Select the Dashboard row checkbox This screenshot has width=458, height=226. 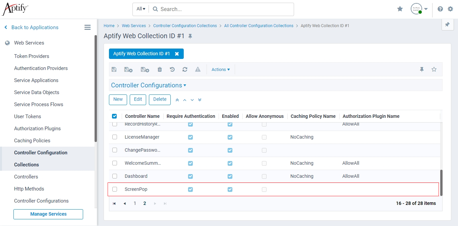(x=115, y=176)
